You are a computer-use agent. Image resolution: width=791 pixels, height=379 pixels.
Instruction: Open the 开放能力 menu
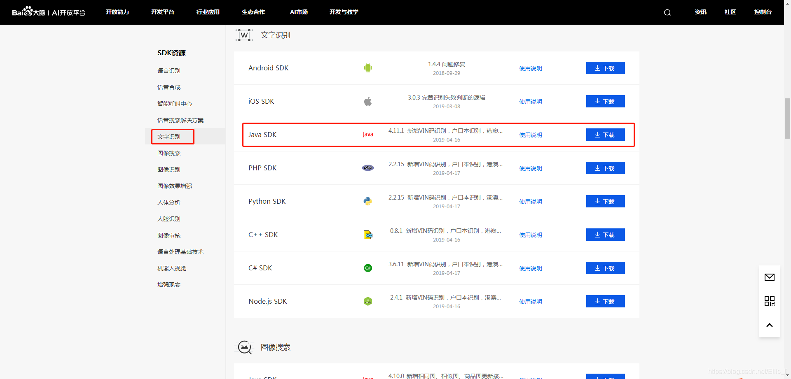[117, 12]
